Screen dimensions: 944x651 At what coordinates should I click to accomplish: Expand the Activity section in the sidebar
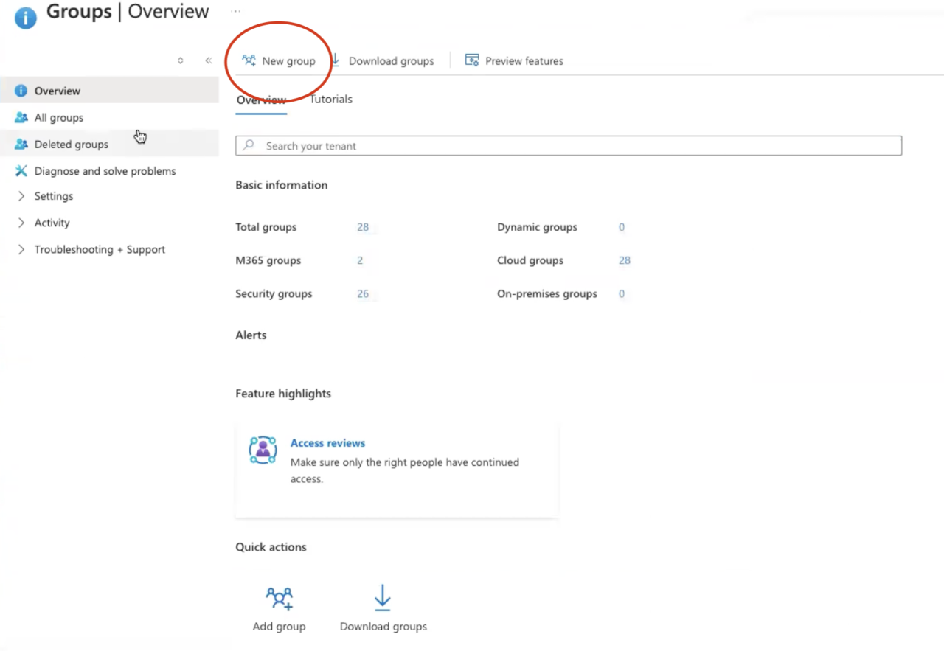click(x=21, y=223)
